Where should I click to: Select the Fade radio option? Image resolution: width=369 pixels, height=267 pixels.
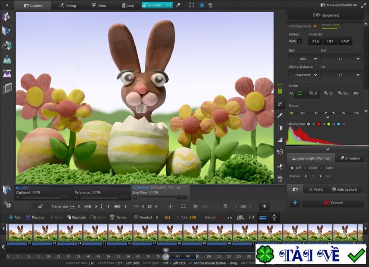[321, 168]
